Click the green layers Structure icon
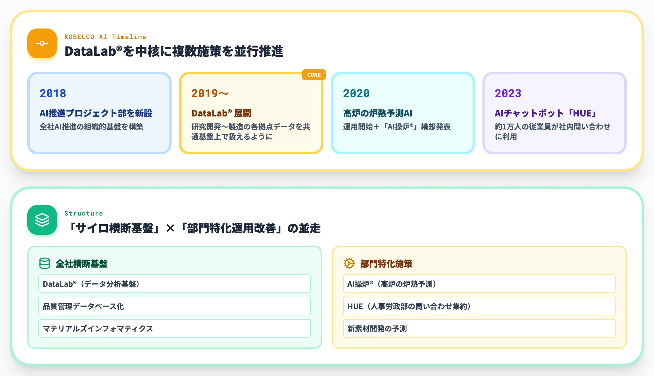Screen dimensions: 654x376 pyautogui.click(x=42, y=220)
